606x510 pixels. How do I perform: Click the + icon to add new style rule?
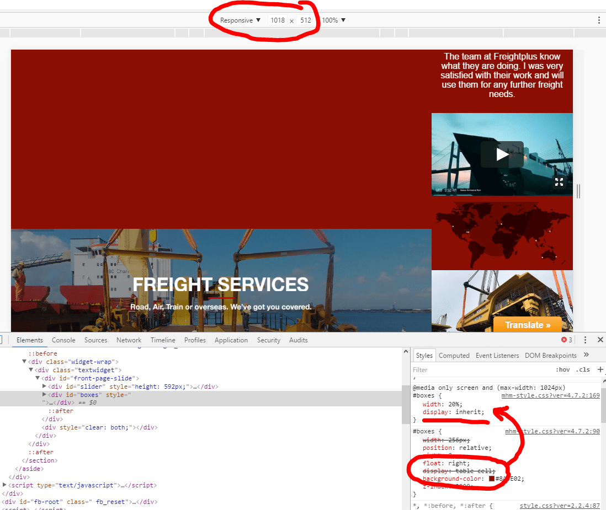[x=600, y=369]
